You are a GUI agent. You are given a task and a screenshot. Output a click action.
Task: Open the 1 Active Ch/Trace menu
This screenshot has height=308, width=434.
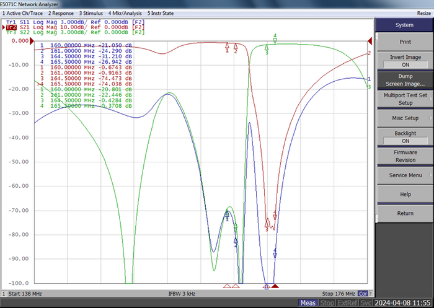(22, 12)
